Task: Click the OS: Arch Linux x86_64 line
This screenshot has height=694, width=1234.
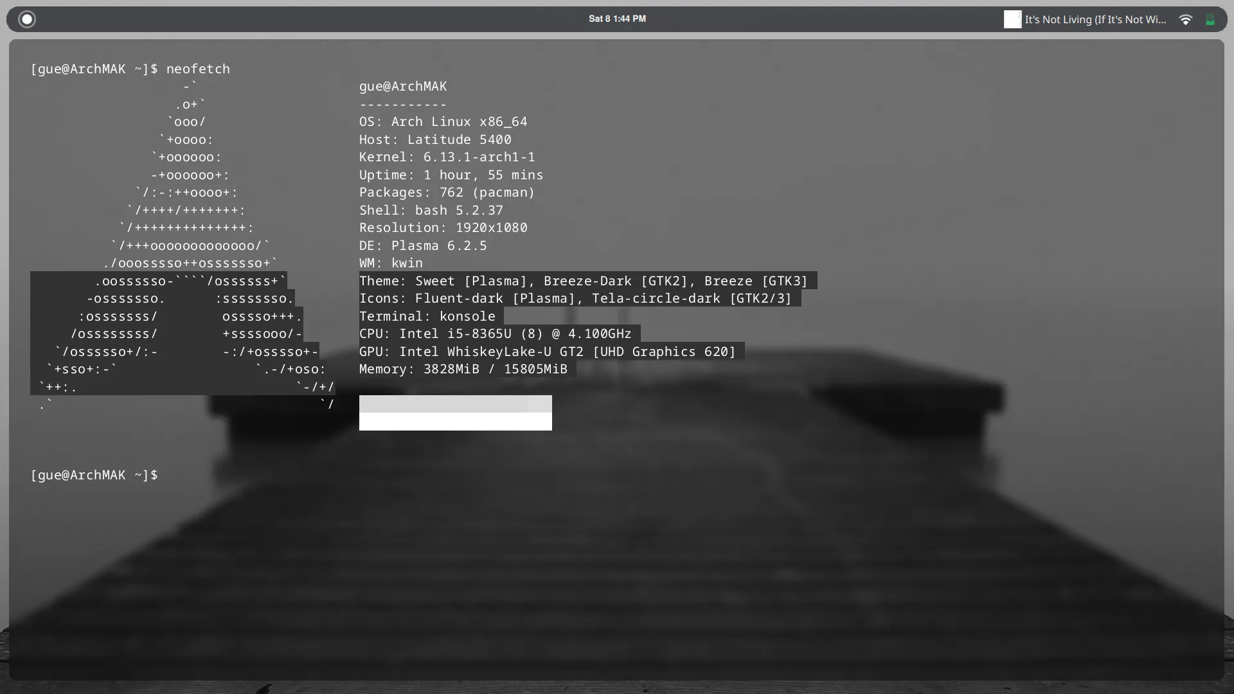Action: (x=443, y=121)
